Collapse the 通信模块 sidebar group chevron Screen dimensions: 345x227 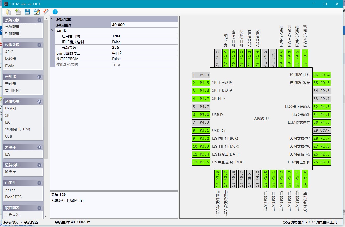click(39, 101)
